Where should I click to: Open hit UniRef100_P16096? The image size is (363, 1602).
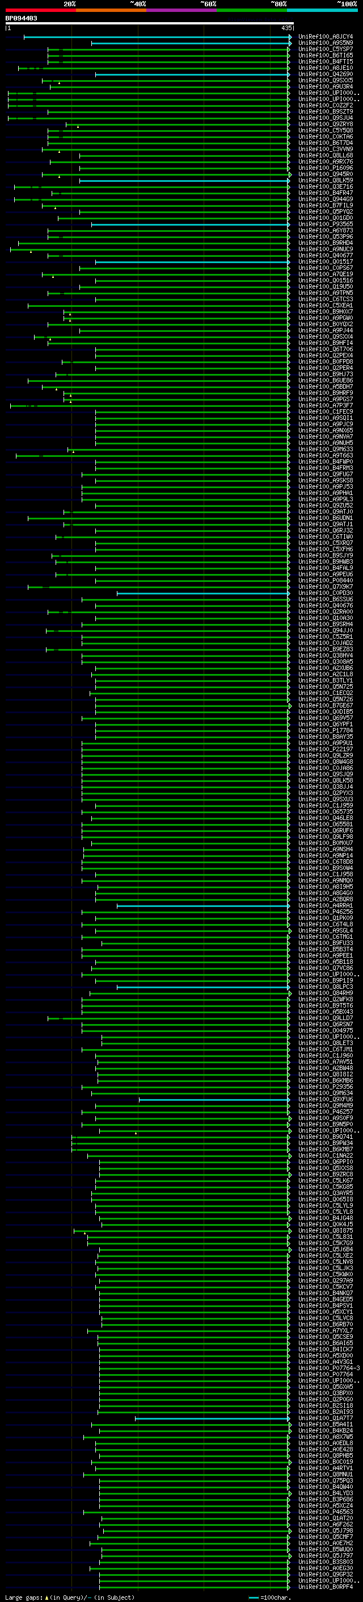[326, 168]
